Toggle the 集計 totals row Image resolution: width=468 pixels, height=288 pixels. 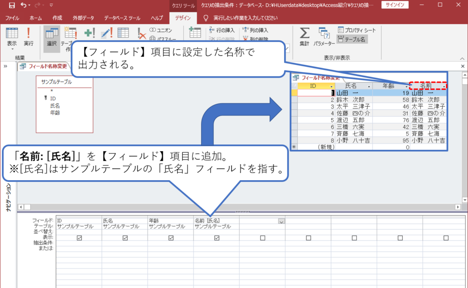(x=304, y=37)
